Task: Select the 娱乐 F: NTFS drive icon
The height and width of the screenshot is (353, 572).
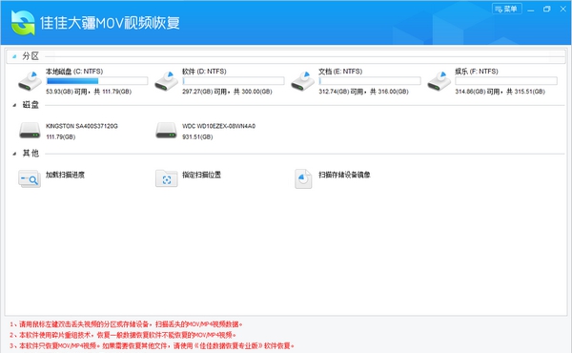Action: (439, 81)
